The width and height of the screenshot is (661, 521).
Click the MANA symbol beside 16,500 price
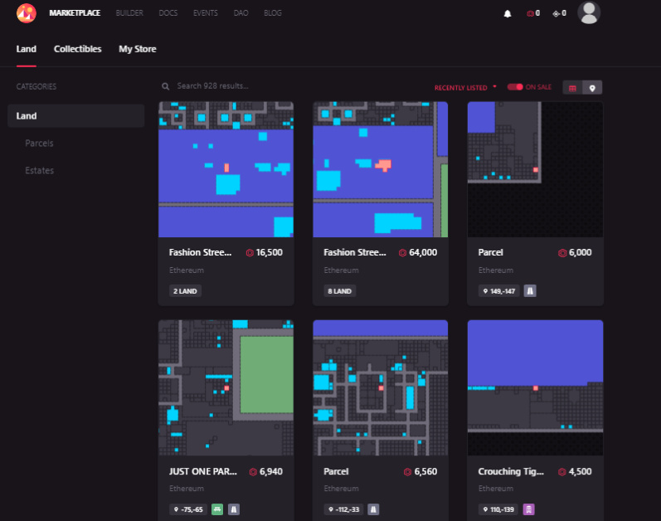250,252
